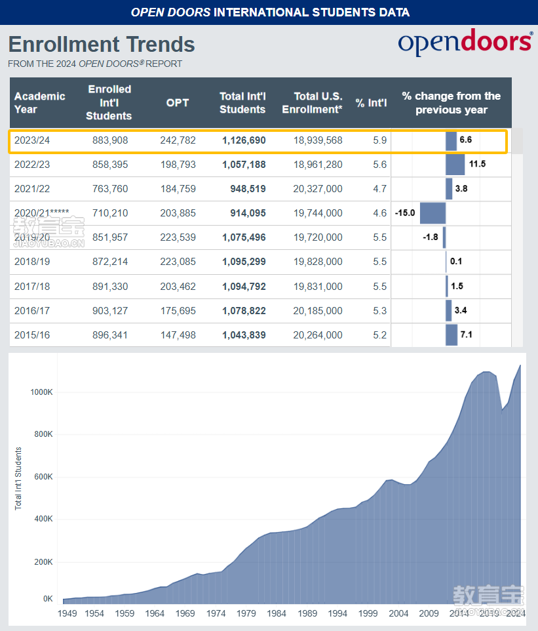This screenshot has width=538, height=631.
Task: Click the 851,957 enrolled students value
Action: point(110,237)
